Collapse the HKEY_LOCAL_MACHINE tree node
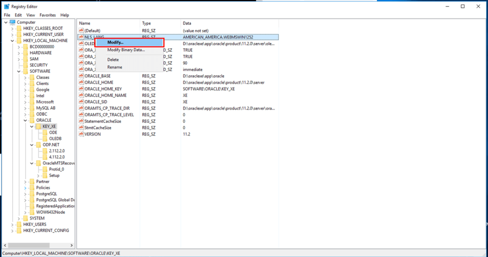This screenshot has width=488, height=257. tap(12, 41)
